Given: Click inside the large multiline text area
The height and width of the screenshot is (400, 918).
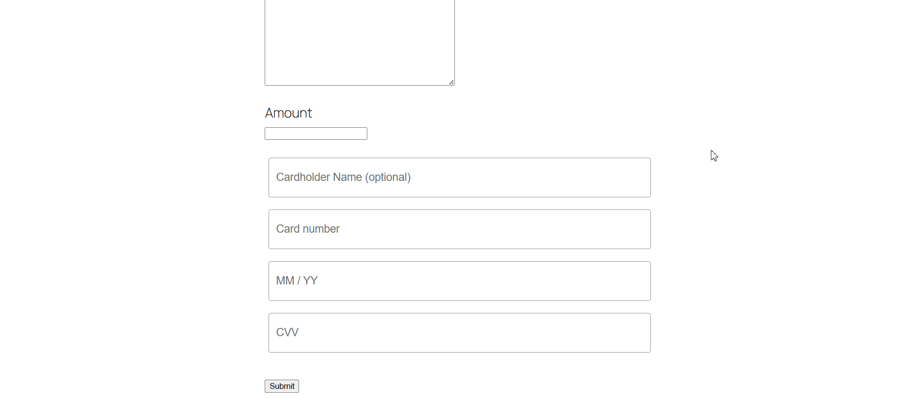Looking at the screenshot, I should 360,43.
